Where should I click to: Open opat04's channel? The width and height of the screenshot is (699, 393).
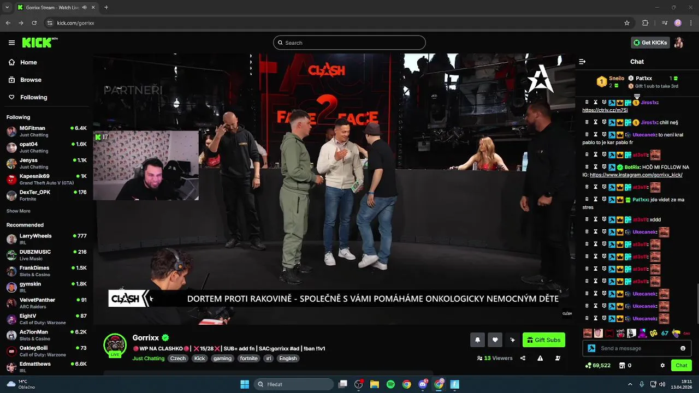[46, 147]
